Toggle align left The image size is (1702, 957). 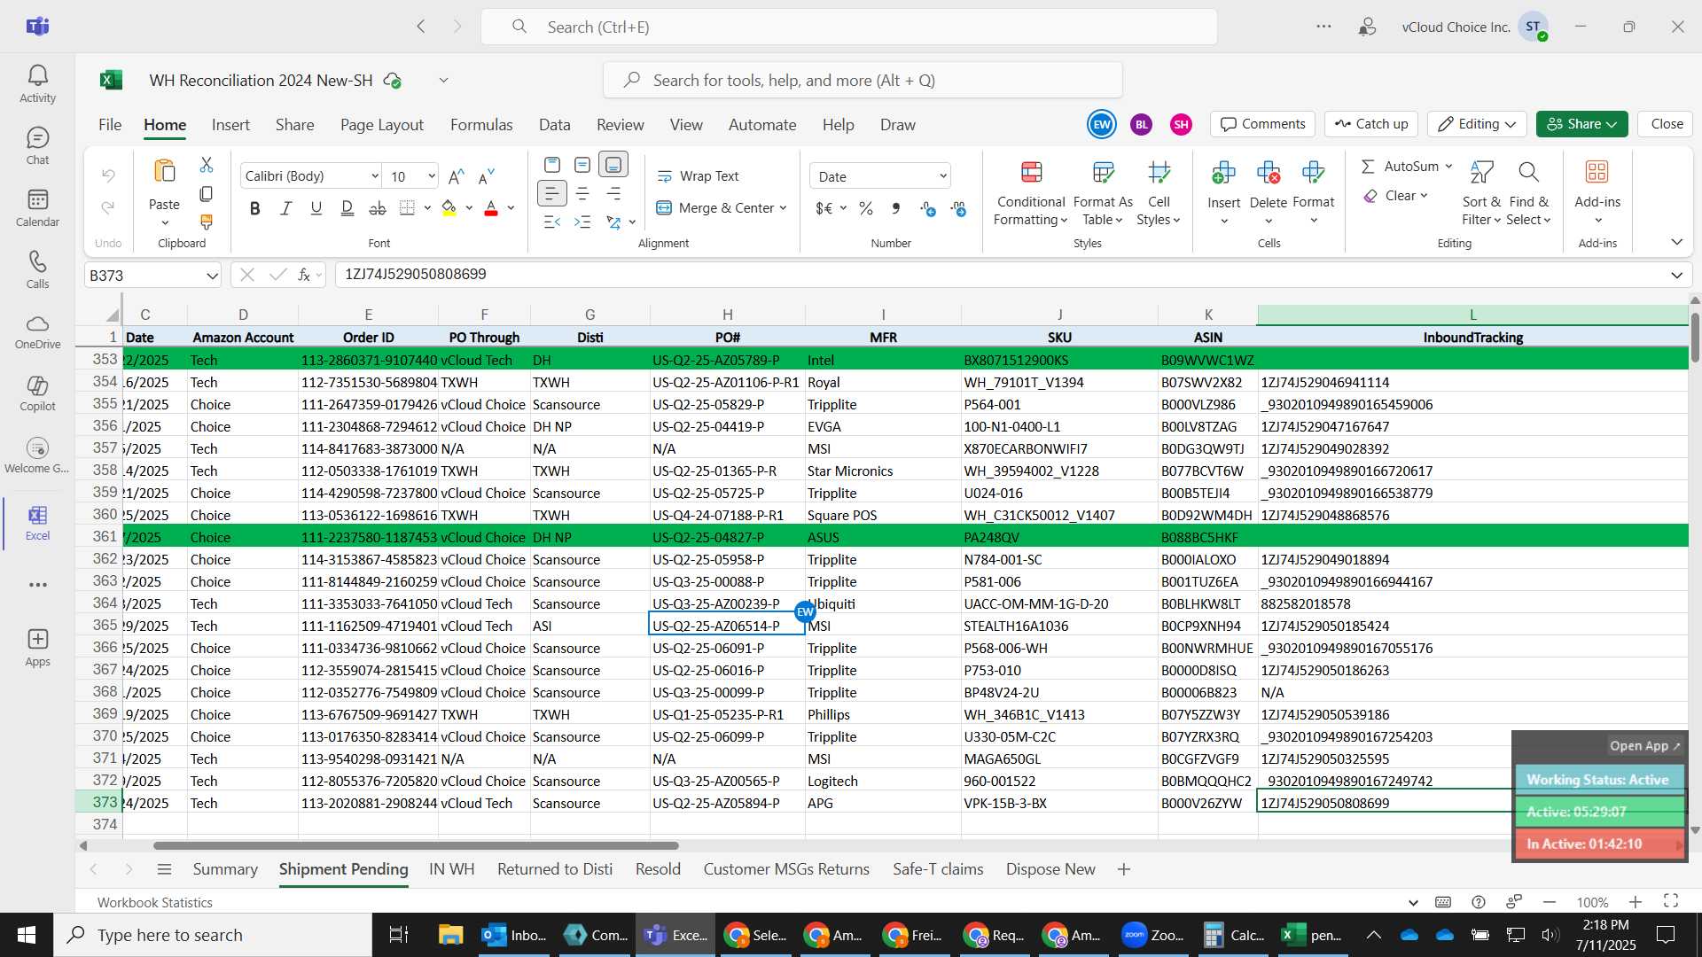point(551,193)
